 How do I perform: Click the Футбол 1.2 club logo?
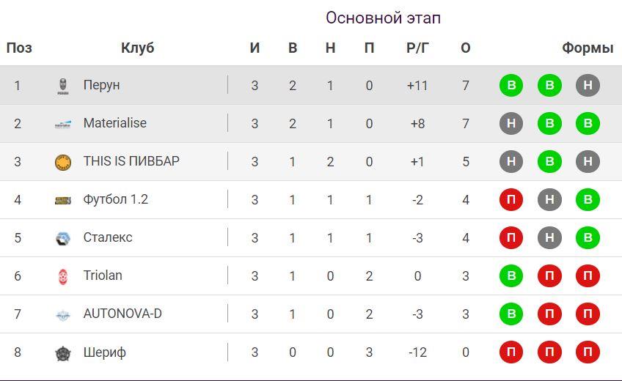[x=63, y=200]
